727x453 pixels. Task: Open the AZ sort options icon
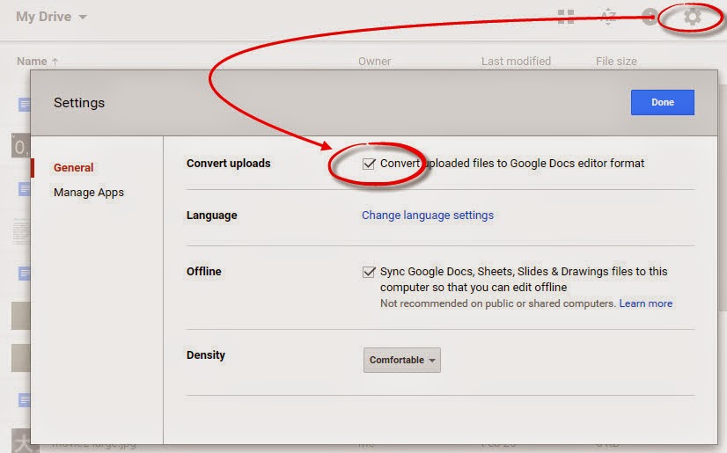(x=608, y=17)
